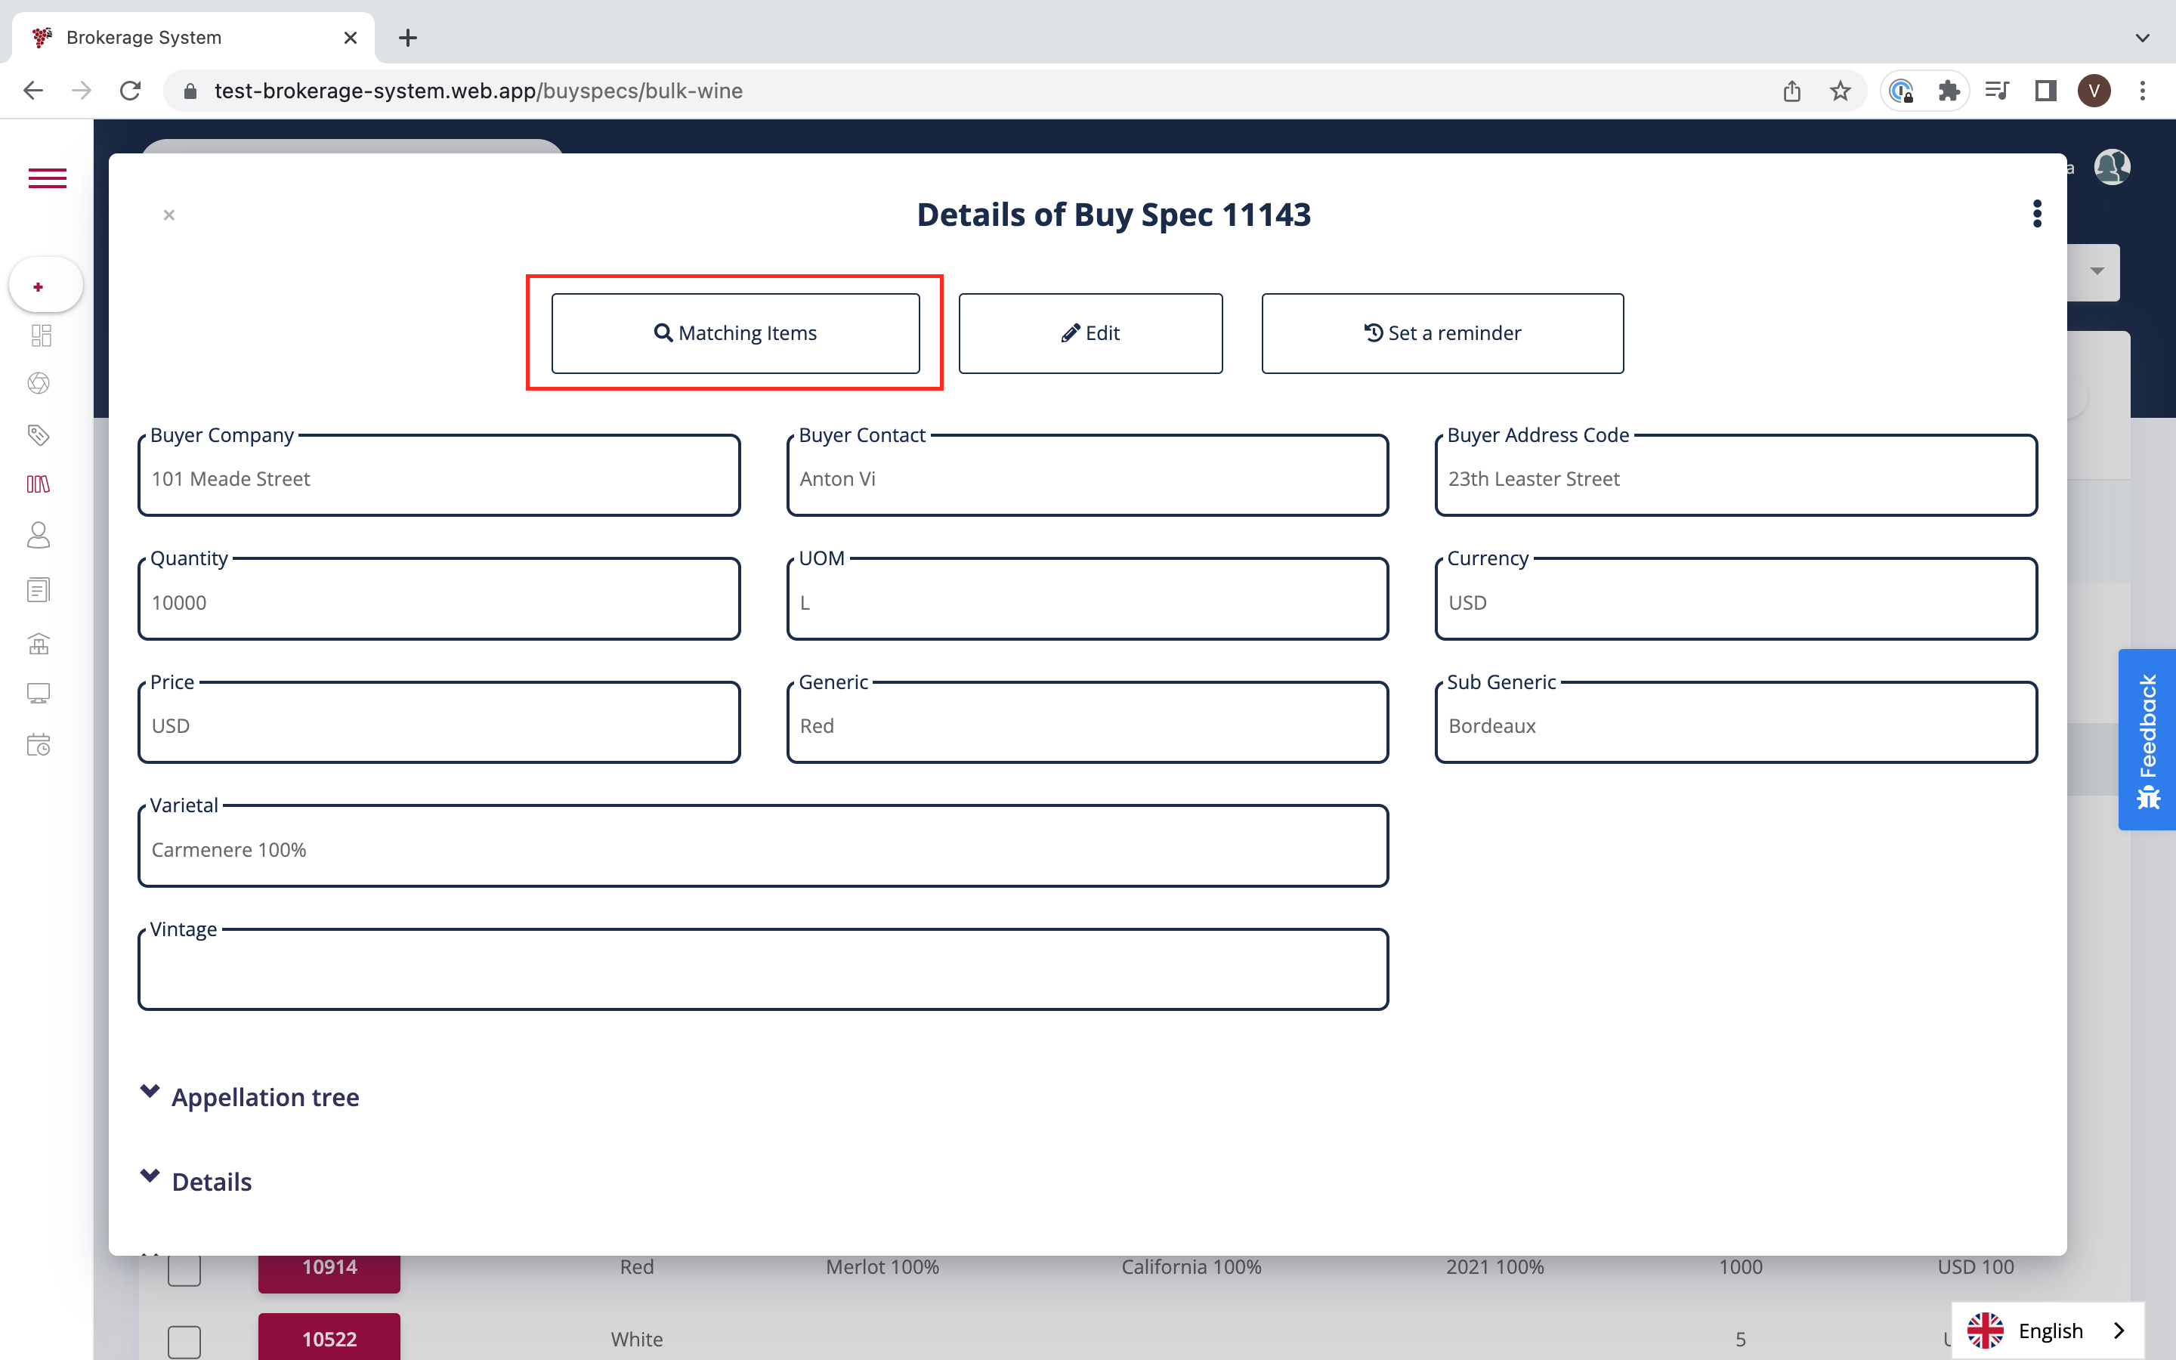Open the dashboard grid icon in sidebar
2176x1360 pixels.
pos(41,335)
